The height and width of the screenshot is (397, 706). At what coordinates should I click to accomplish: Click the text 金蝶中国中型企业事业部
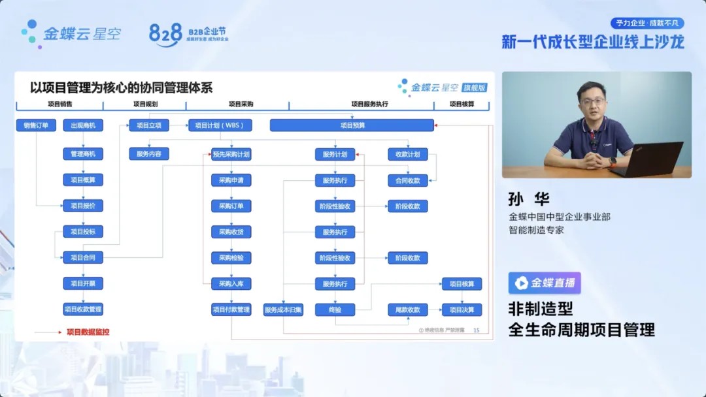560,217
